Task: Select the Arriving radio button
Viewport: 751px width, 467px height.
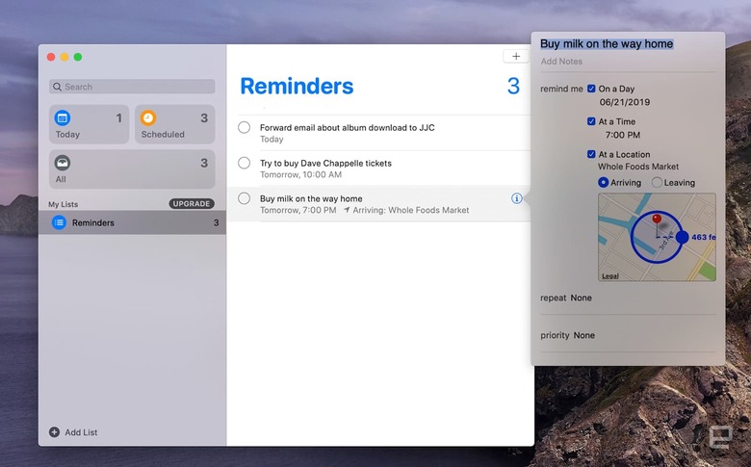Action: point(604,183)
